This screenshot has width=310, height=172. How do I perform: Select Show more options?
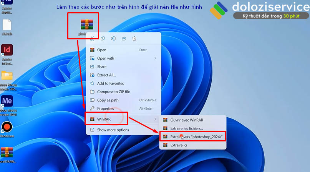(x=124, y=130)
